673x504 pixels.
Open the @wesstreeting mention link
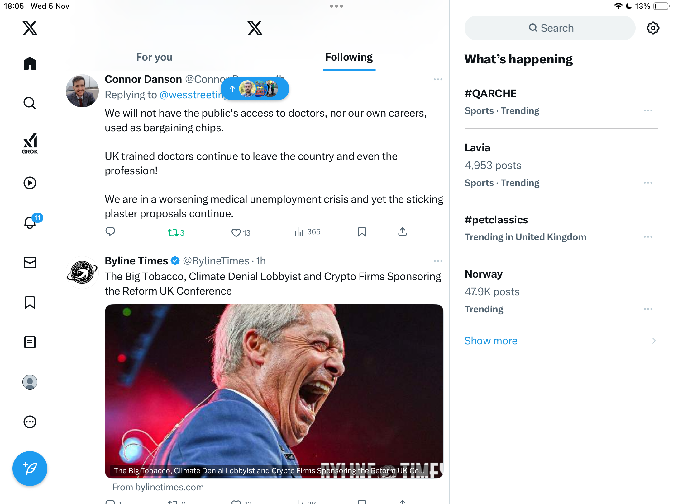(x=190, y=95)
